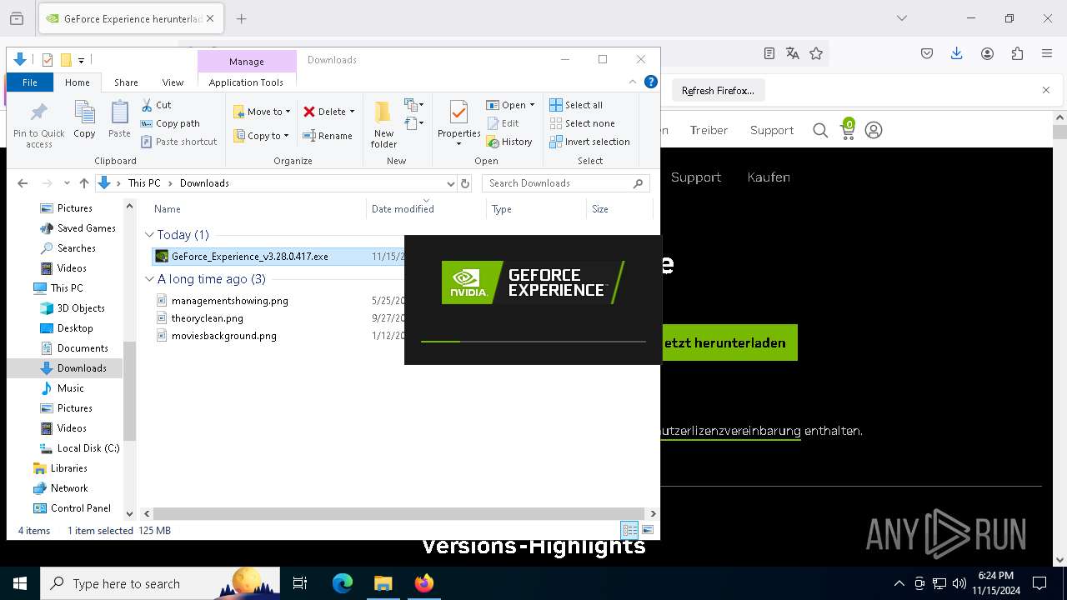This screenshot has width=1067, height=600.
Task: Open Quick Access Toolbar customize dropdown
Action: 81,60
